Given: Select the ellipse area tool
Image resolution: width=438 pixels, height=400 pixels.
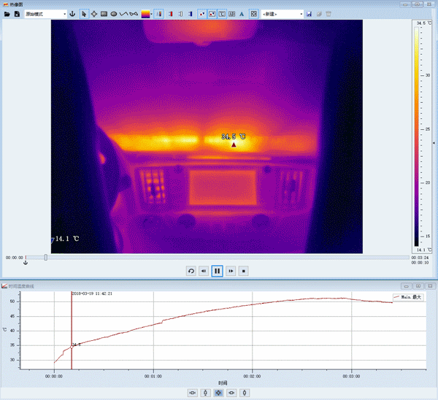Looking at the screenshot, I should pos(114,14).
